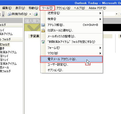
Task: Select 電子メール アカウント(A) menu item
Action: pos(72,59)
